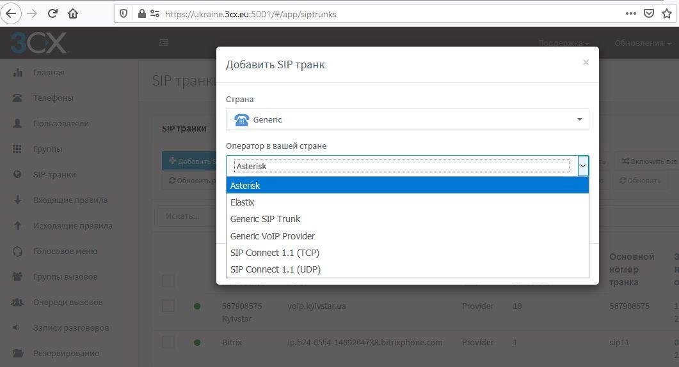Pick SIP Connect 1.1 (UDP) option
The width and height of the screenshot is (679, 367).
tap(407, 269)
